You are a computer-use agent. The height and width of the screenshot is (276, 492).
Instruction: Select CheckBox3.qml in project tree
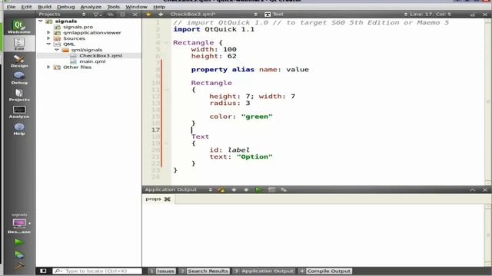click(x=101, y=56)
